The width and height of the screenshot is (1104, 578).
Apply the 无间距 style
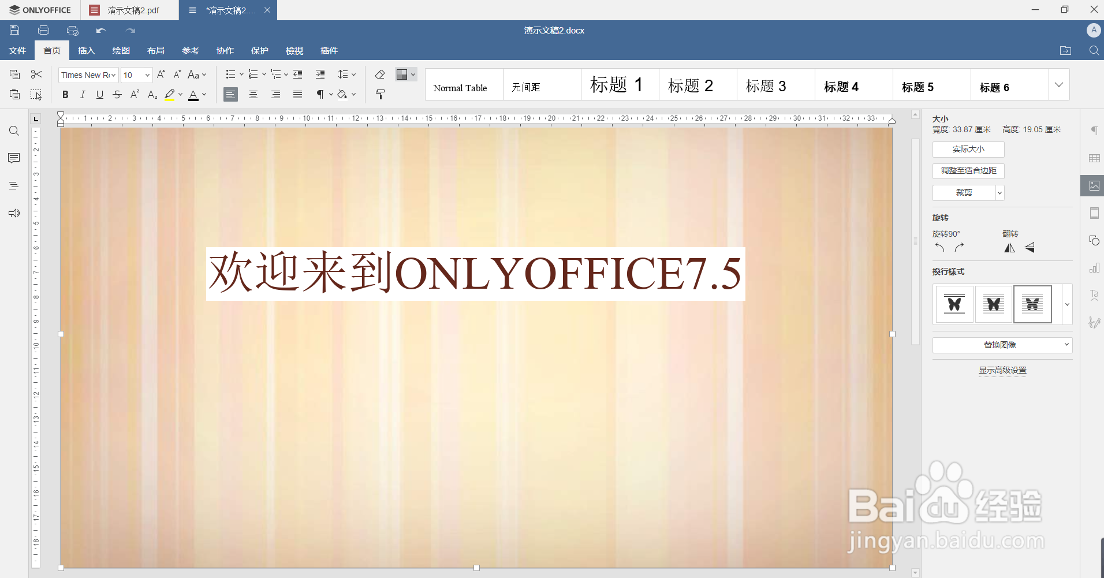(x=542, y=85)
